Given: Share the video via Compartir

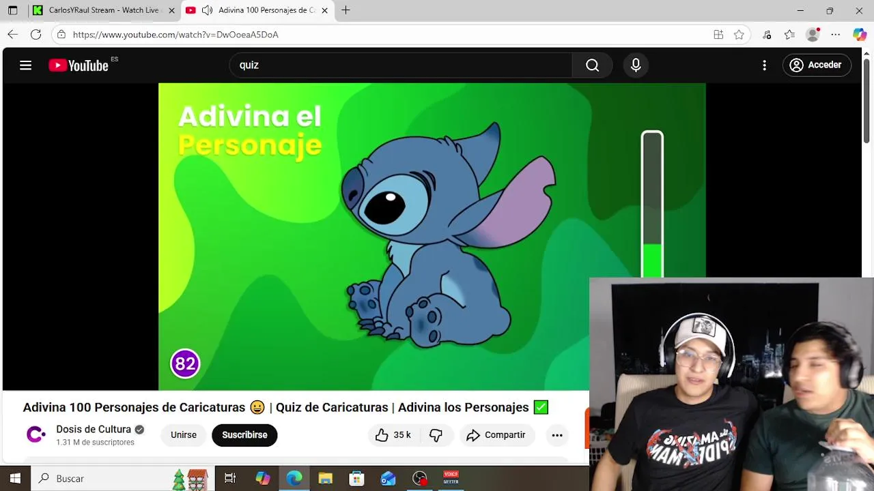Looking at the screenshot, I should coord(496,435).
